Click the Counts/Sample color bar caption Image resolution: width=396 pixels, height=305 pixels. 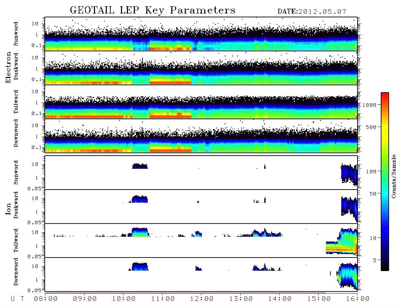pyautogui.click(x=393, y=176)
